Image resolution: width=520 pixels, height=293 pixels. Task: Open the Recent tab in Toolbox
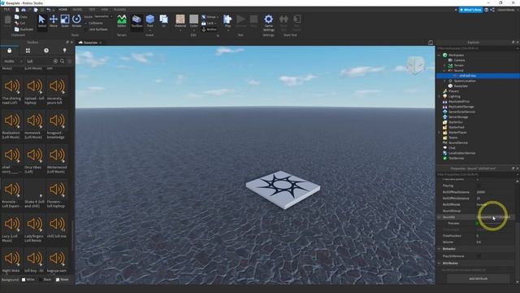click(x=46, y=50)
